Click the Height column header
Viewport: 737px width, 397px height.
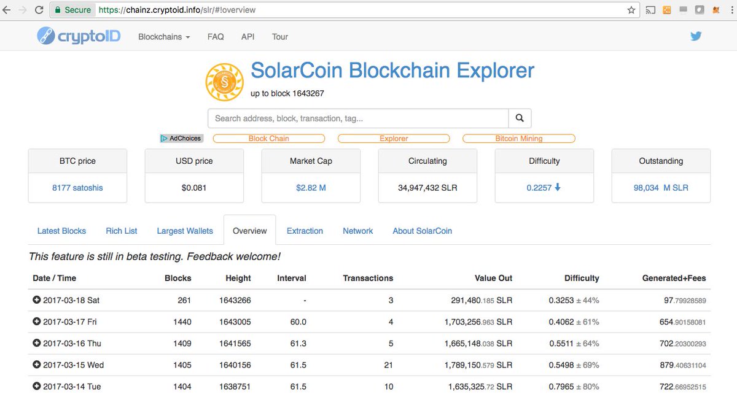tap(238, 278)
